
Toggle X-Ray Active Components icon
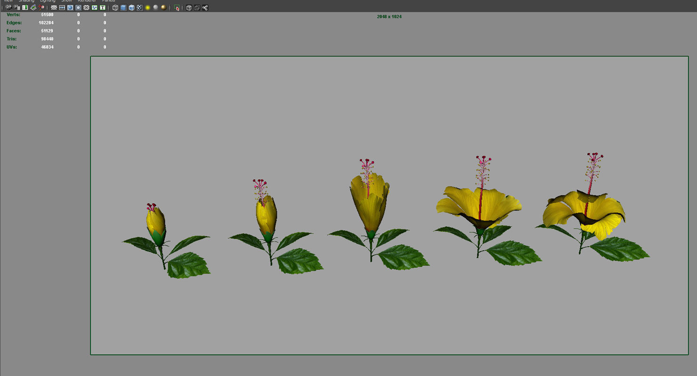(197, 8)
